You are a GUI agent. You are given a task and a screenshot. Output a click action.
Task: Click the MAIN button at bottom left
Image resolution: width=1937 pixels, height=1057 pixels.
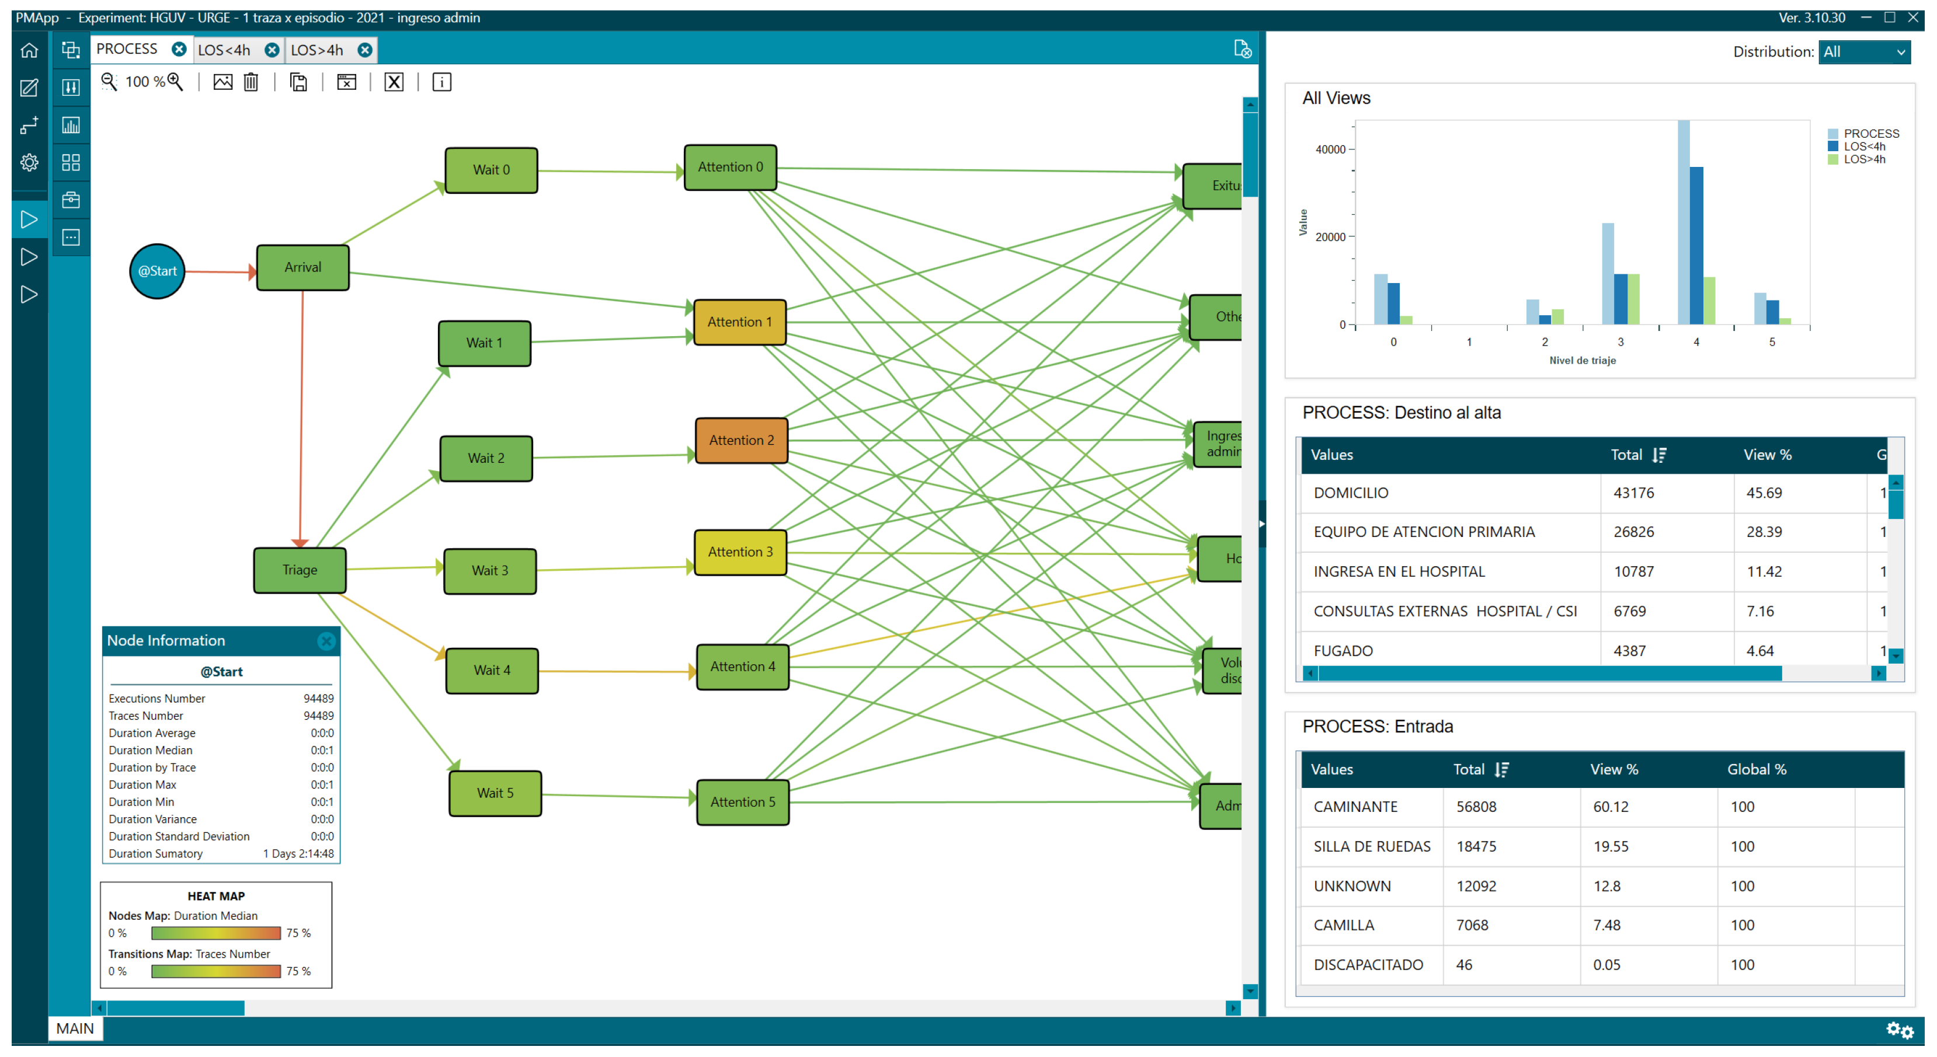tap(75, 1028)
